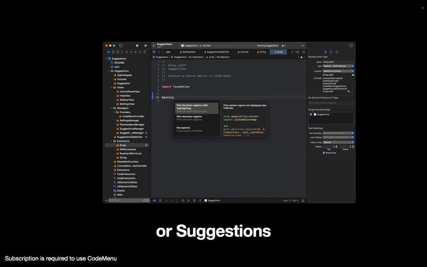The width and height of the screenshot is (427, 267).
Task: Click the enable code review arrows icon
Action: coord(292,52)
